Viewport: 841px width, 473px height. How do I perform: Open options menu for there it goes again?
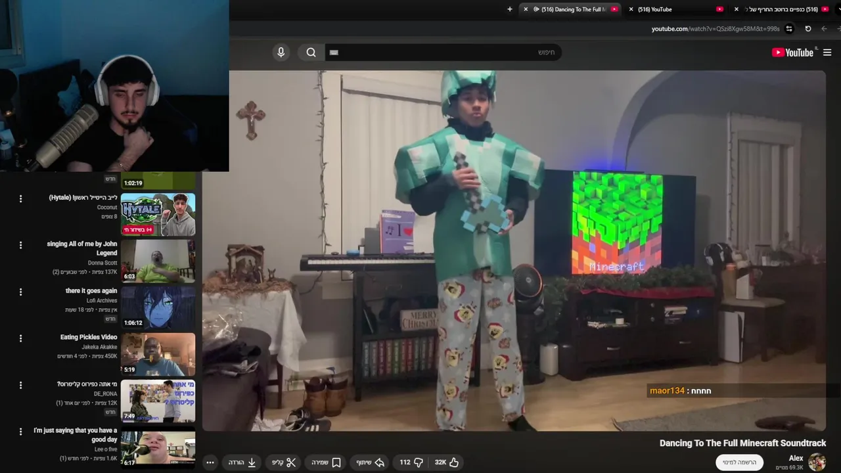click(20, 292)
